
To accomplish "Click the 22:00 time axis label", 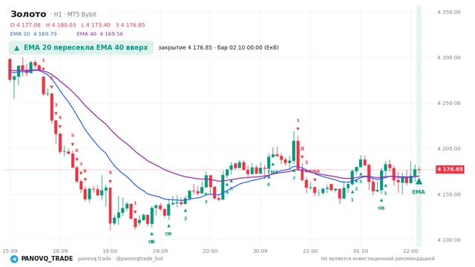I will (x=410, y=251).
